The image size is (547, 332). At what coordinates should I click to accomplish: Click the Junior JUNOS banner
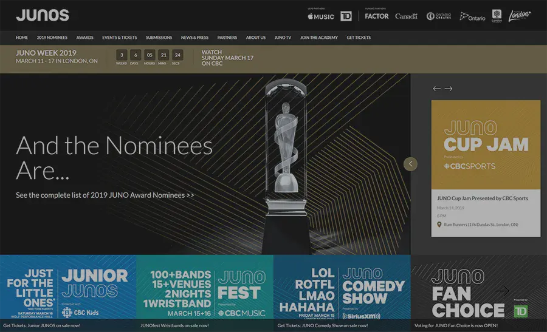click(68, 291)
